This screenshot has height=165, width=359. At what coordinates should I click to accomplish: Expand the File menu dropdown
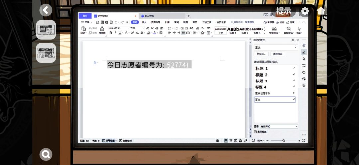(87, 22)
